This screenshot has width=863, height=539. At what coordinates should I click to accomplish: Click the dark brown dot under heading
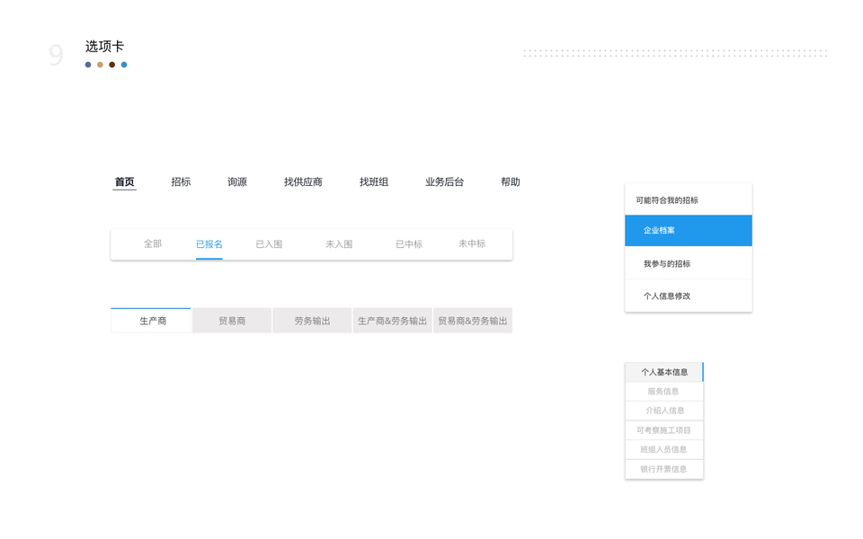coord(112,65)
